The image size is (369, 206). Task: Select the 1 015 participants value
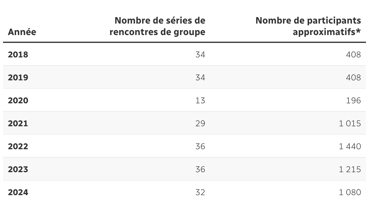[x=350, y=124]
